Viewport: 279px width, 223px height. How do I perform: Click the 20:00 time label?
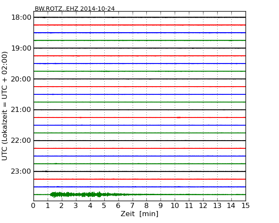[21, 79]
